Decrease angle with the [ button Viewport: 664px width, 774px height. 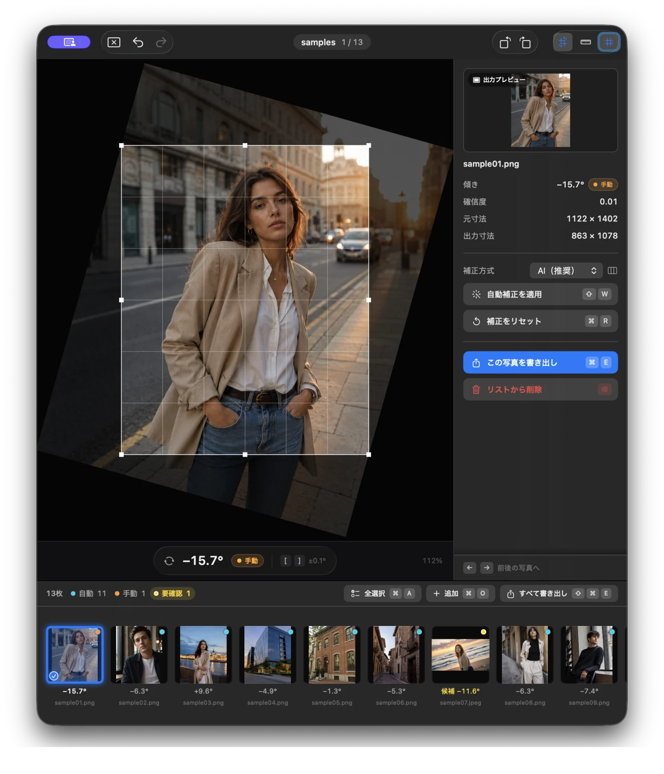tap(286, 560)
